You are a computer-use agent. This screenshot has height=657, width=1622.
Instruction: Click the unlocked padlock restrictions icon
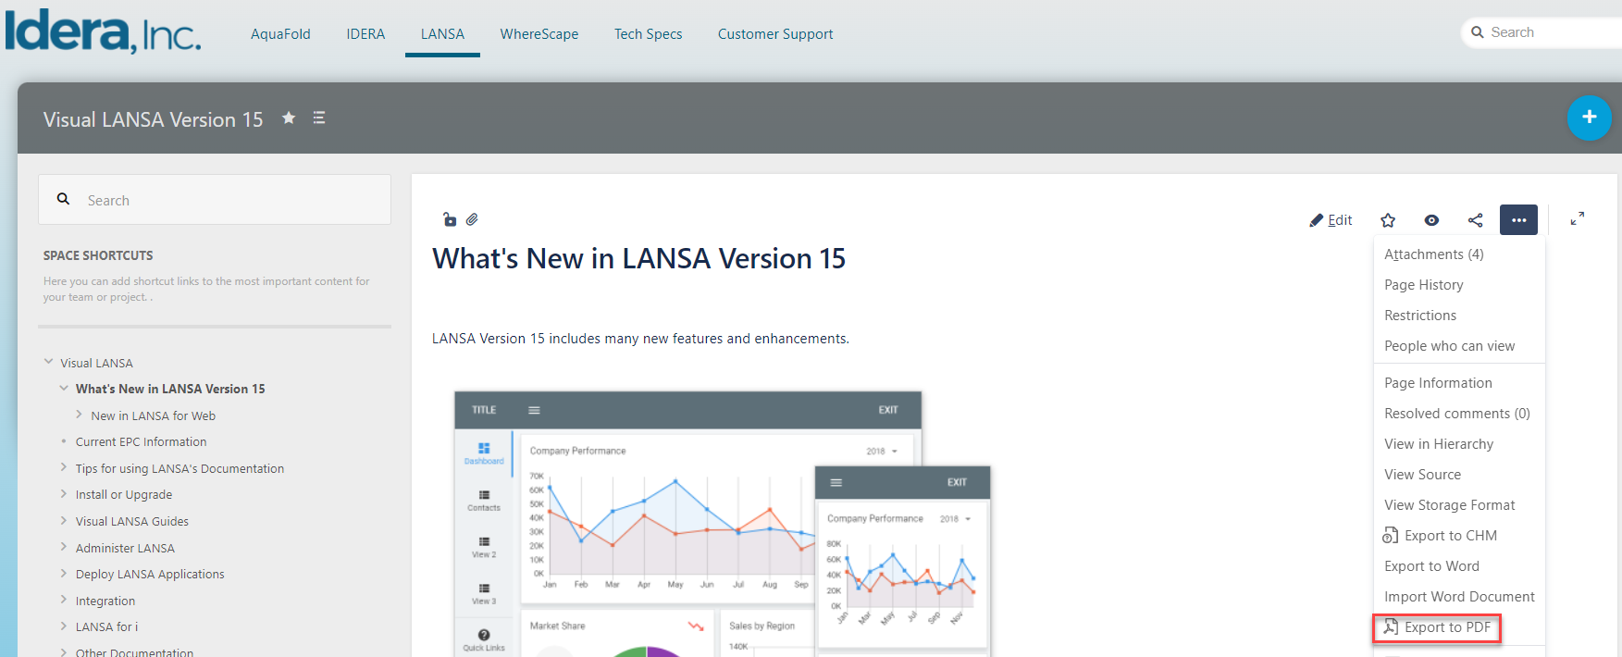pyautogui.click(x=450, y=219)
